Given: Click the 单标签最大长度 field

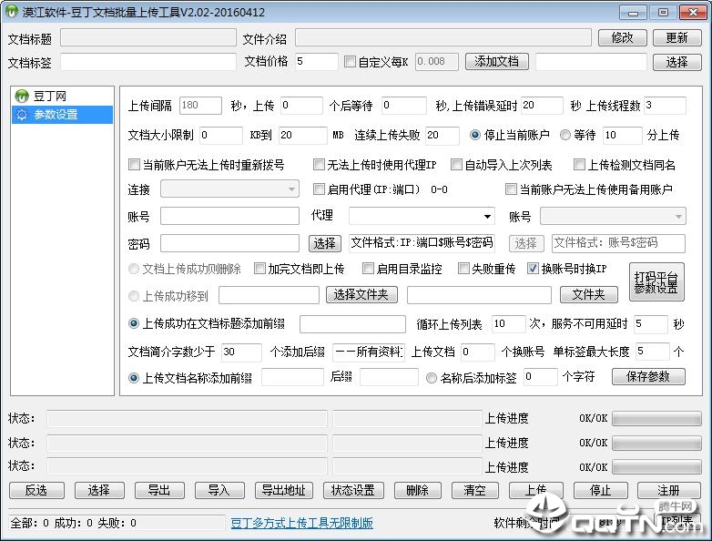Looking at the screenshot, I should [653, 351].
